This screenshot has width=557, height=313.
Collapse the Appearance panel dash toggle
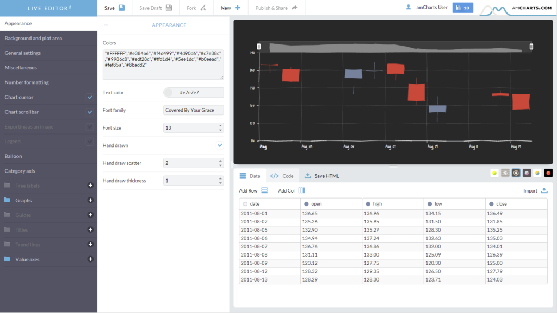(106, 25)
